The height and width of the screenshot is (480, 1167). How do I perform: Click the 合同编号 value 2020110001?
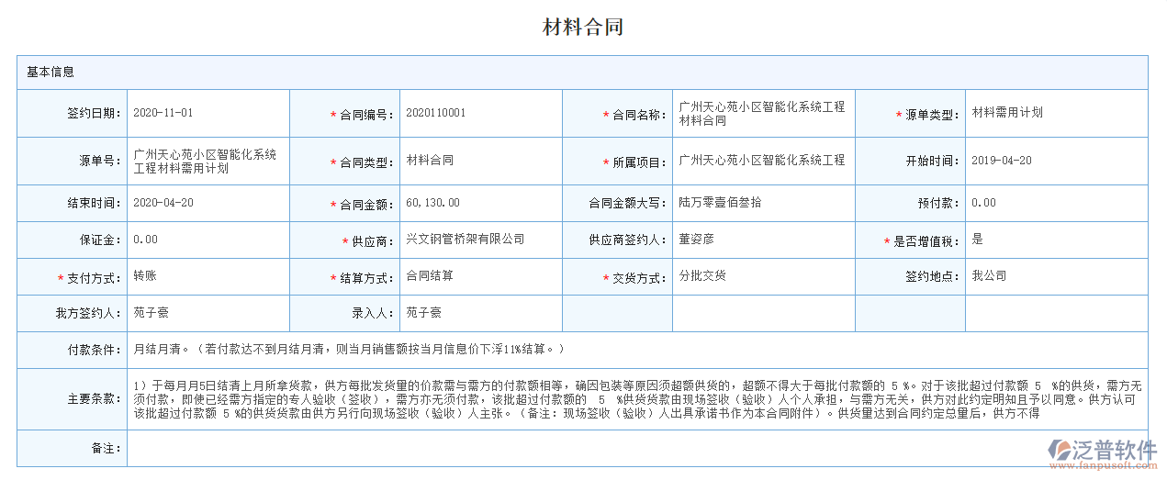(436, 113)
